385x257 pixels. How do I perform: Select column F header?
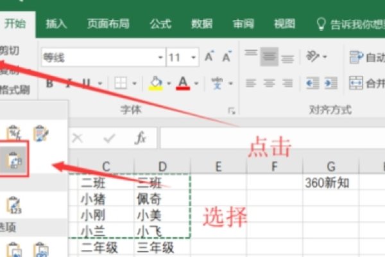pos(275,166)
